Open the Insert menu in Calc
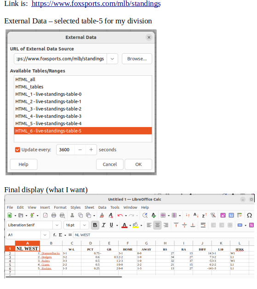The image size is (257, 289). point(45,207)
